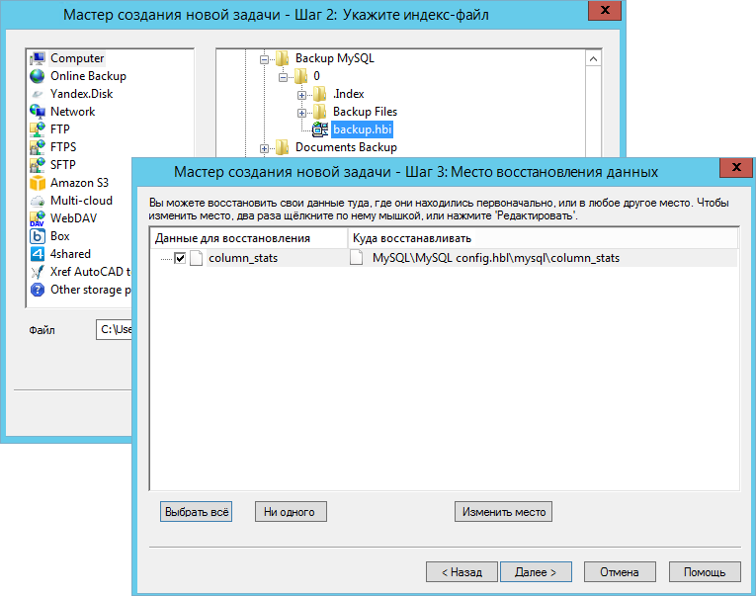
Task: Select the WebDAV plugin icon
Action: tap(38, 218)
